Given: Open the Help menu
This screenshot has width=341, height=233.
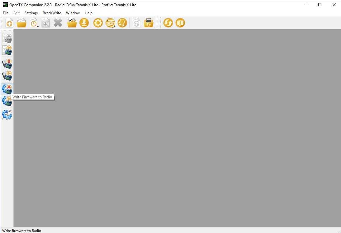Looking at the screenshot, I should (x=88, y=13).
